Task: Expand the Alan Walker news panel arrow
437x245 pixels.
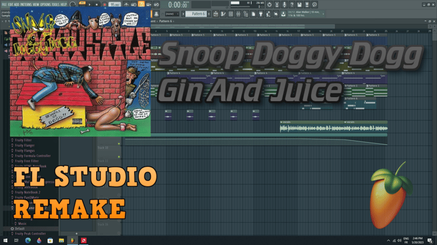Action: tap(323, 14)
